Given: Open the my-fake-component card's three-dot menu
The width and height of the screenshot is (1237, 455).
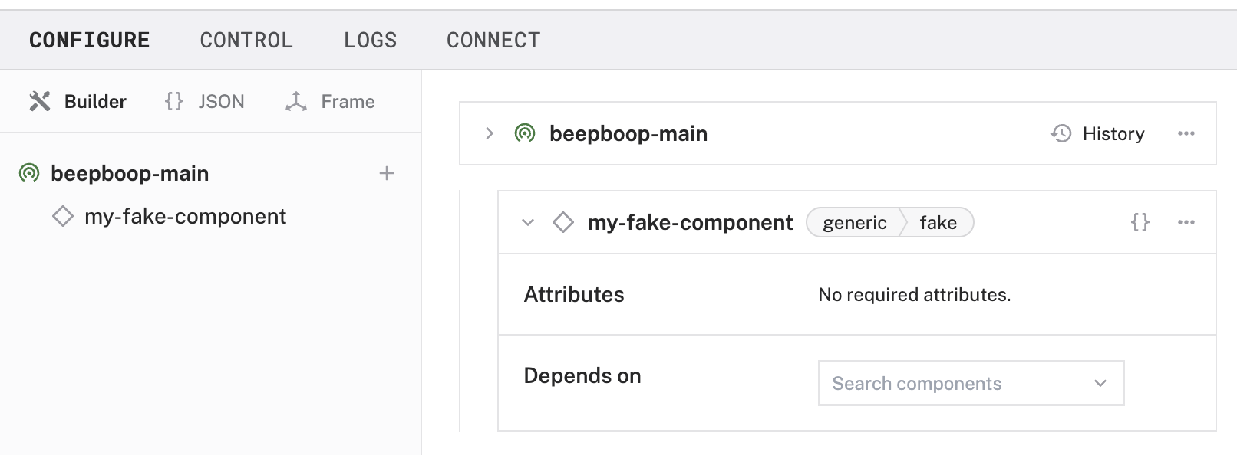Looking at the screenshot, I should pyautogui.click(x=1186, y=223).
